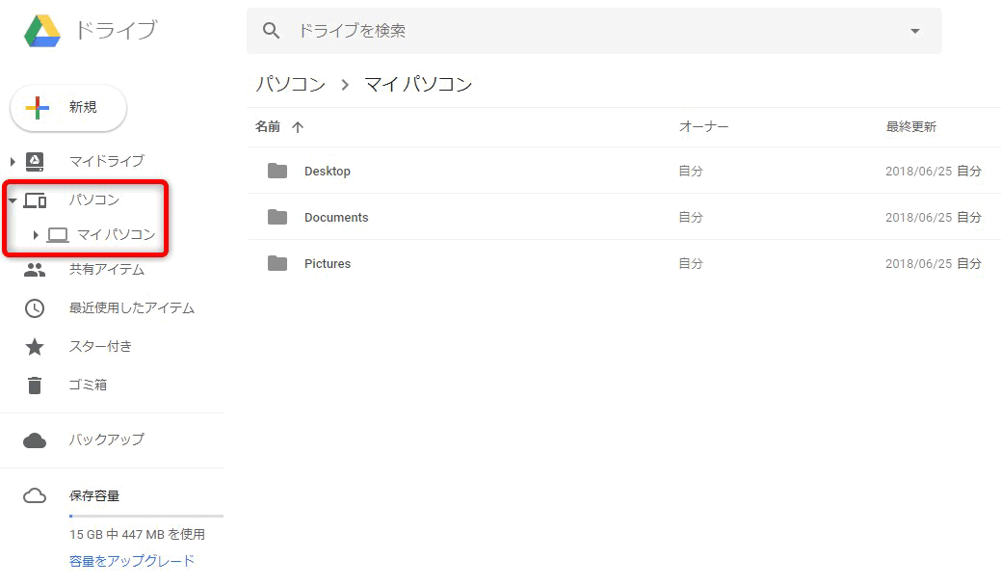Open Recent items via clock icon
The width and height of the screenshot is (1001, 586).
tap(35, 308)
